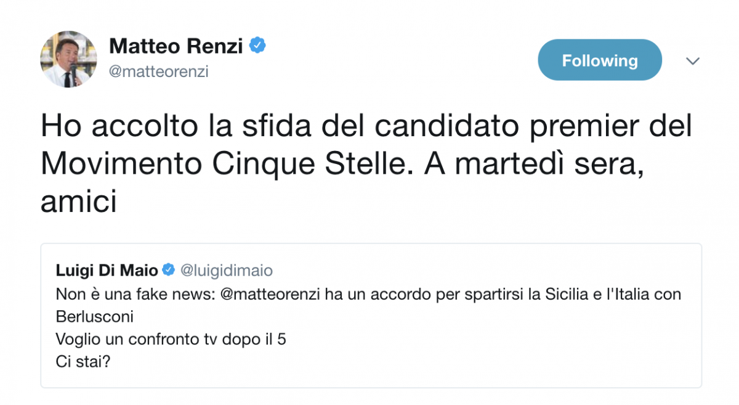The width and height of the screenshot is (739, 405).
Task: Open the quoted tweet card from Luigi Di Maio
Action: click(371, 316)
